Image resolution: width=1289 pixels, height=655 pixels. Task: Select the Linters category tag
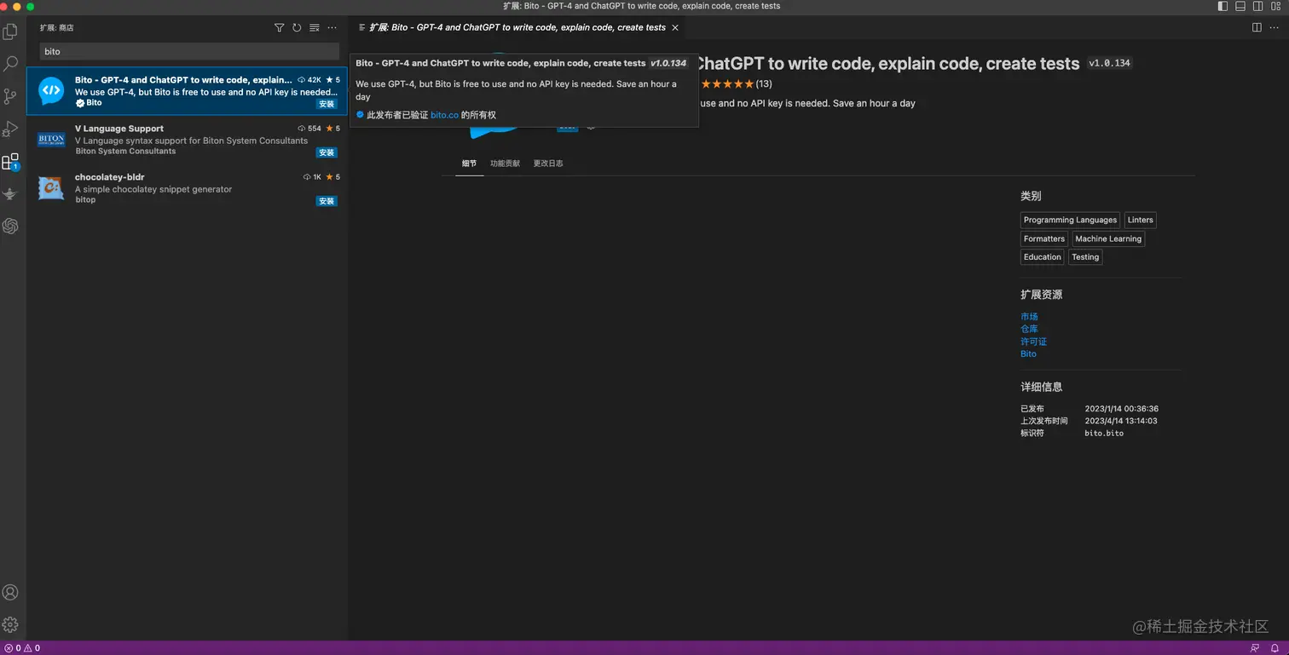pos(1140,220)
